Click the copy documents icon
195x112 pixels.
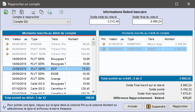coord(41,12)
